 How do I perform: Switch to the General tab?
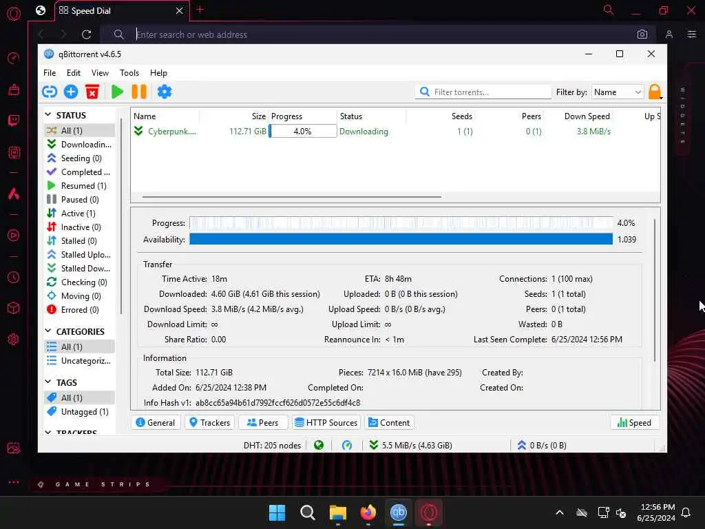coord(156,422)
